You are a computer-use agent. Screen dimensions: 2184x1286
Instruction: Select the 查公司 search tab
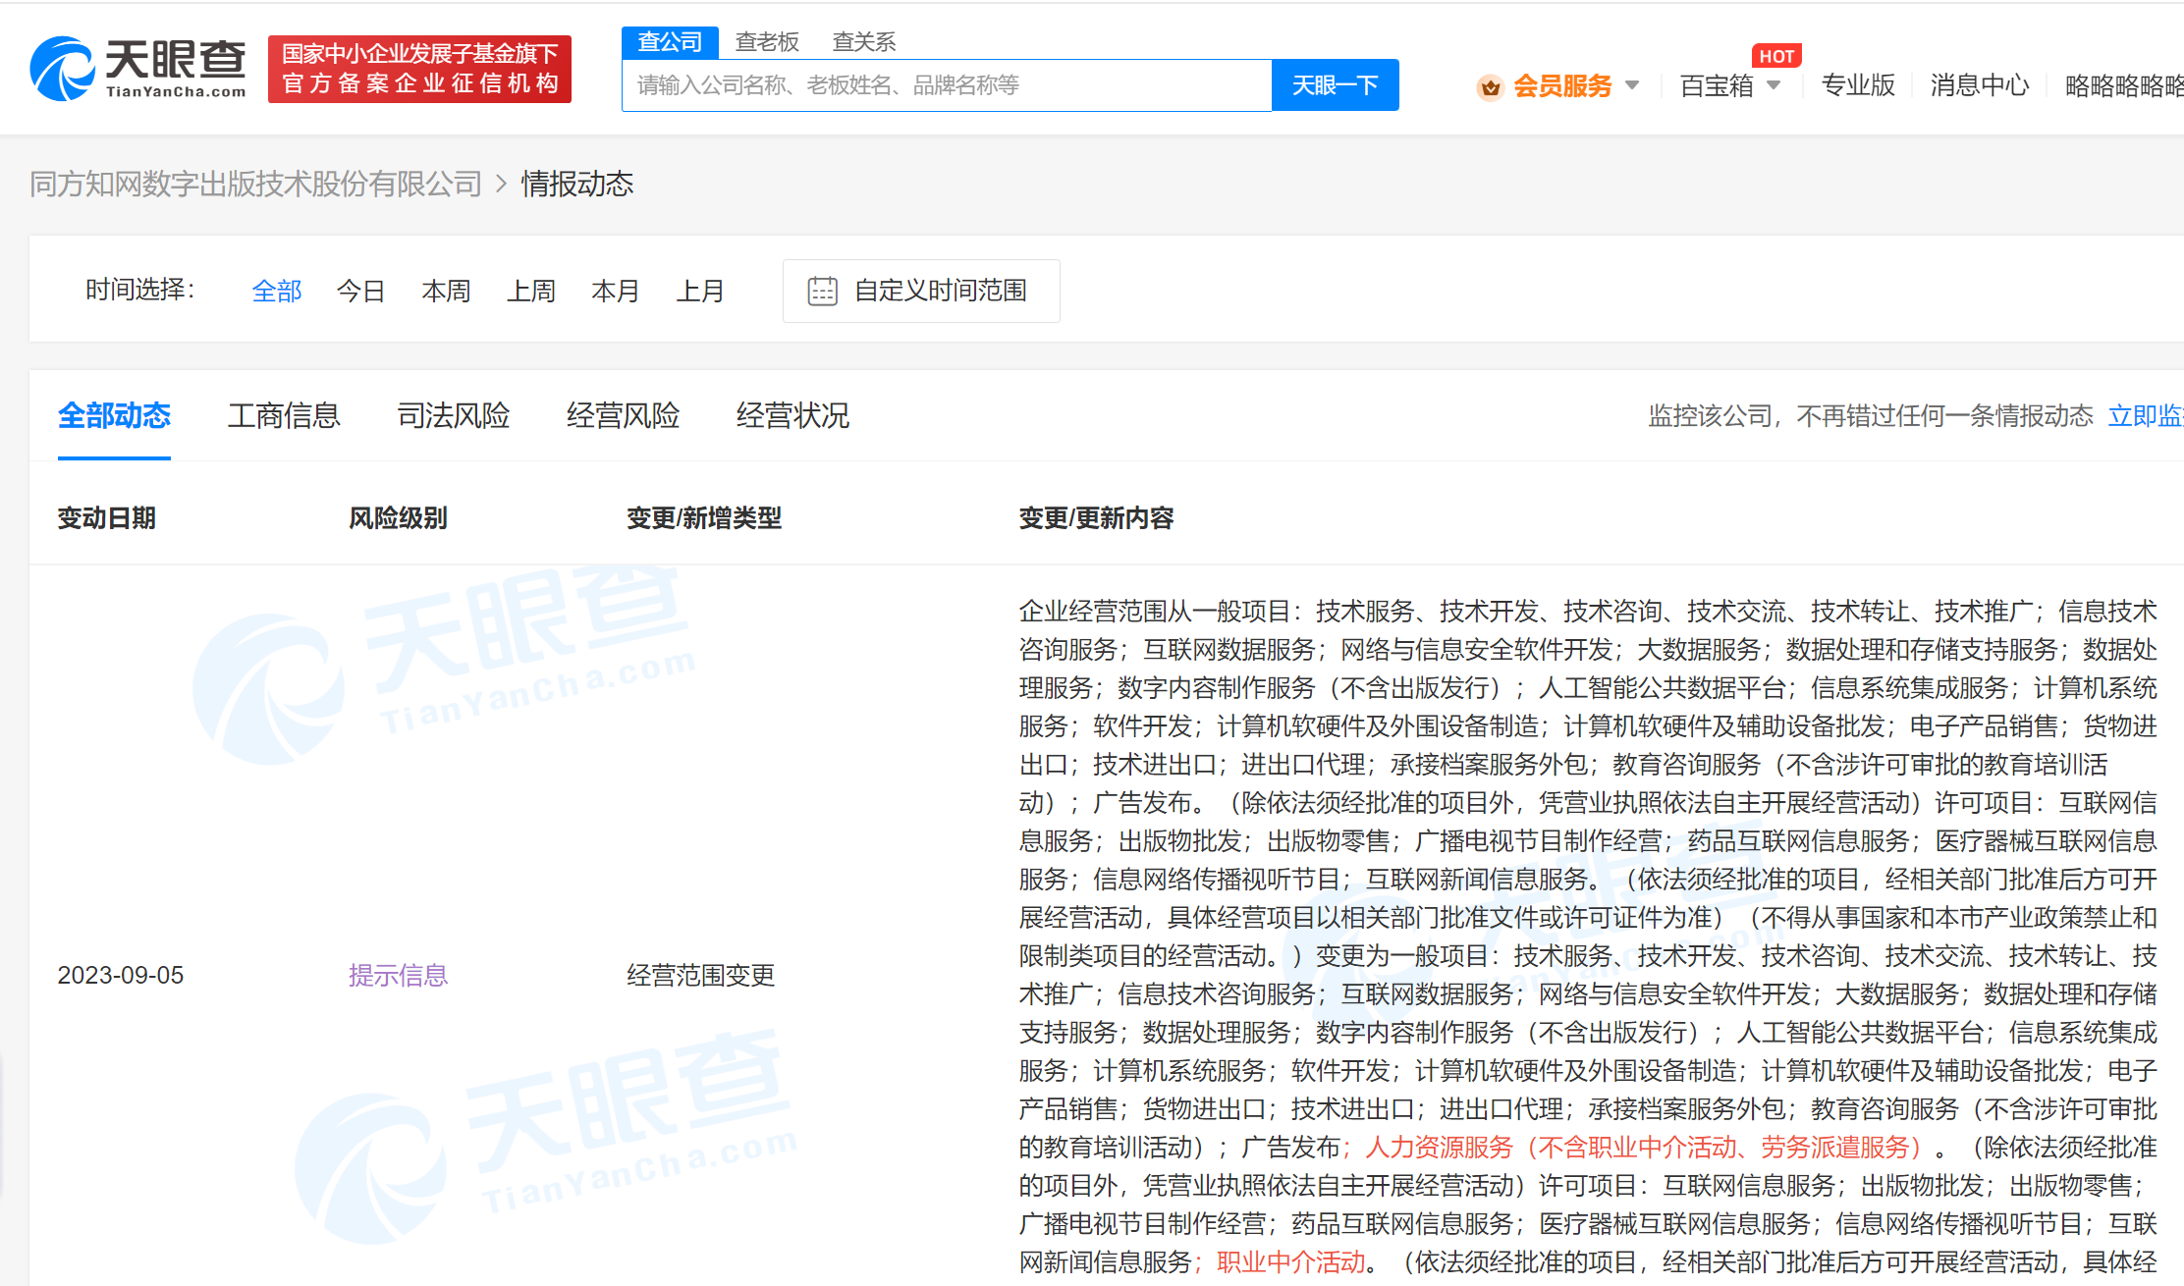671,41
